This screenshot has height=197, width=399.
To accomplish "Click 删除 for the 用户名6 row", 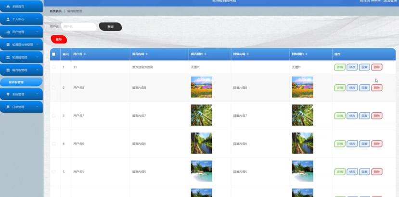I will 376,144.
